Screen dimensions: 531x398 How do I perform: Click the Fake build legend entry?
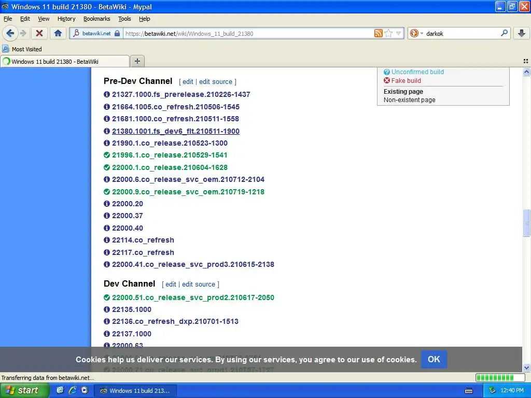tap(406, 80)
